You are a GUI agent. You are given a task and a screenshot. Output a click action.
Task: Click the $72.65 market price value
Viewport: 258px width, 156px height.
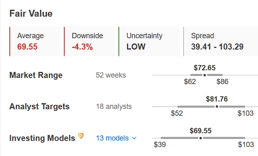coord(205,68)
